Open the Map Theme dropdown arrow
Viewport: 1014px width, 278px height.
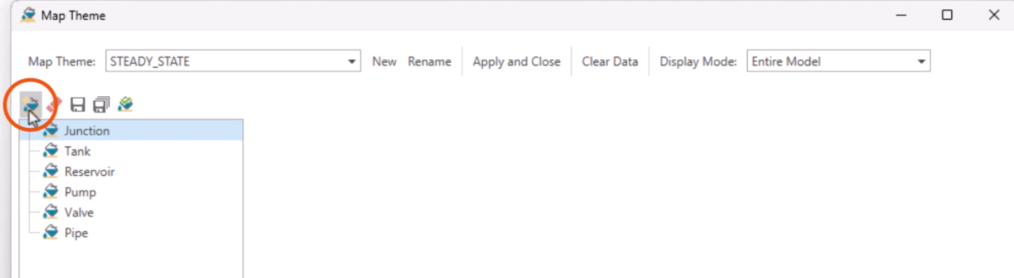352,62
